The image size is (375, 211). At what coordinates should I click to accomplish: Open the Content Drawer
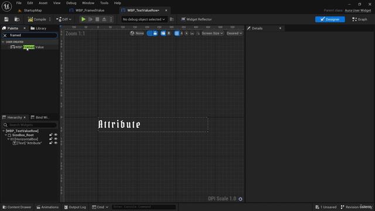17,207
